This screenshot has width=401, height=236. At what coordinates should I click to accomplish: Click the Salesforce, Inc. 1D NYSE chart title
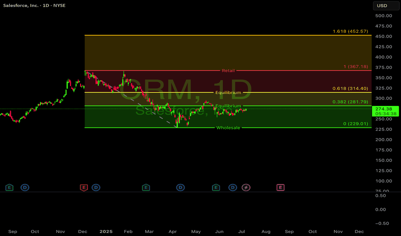point(34,5)
